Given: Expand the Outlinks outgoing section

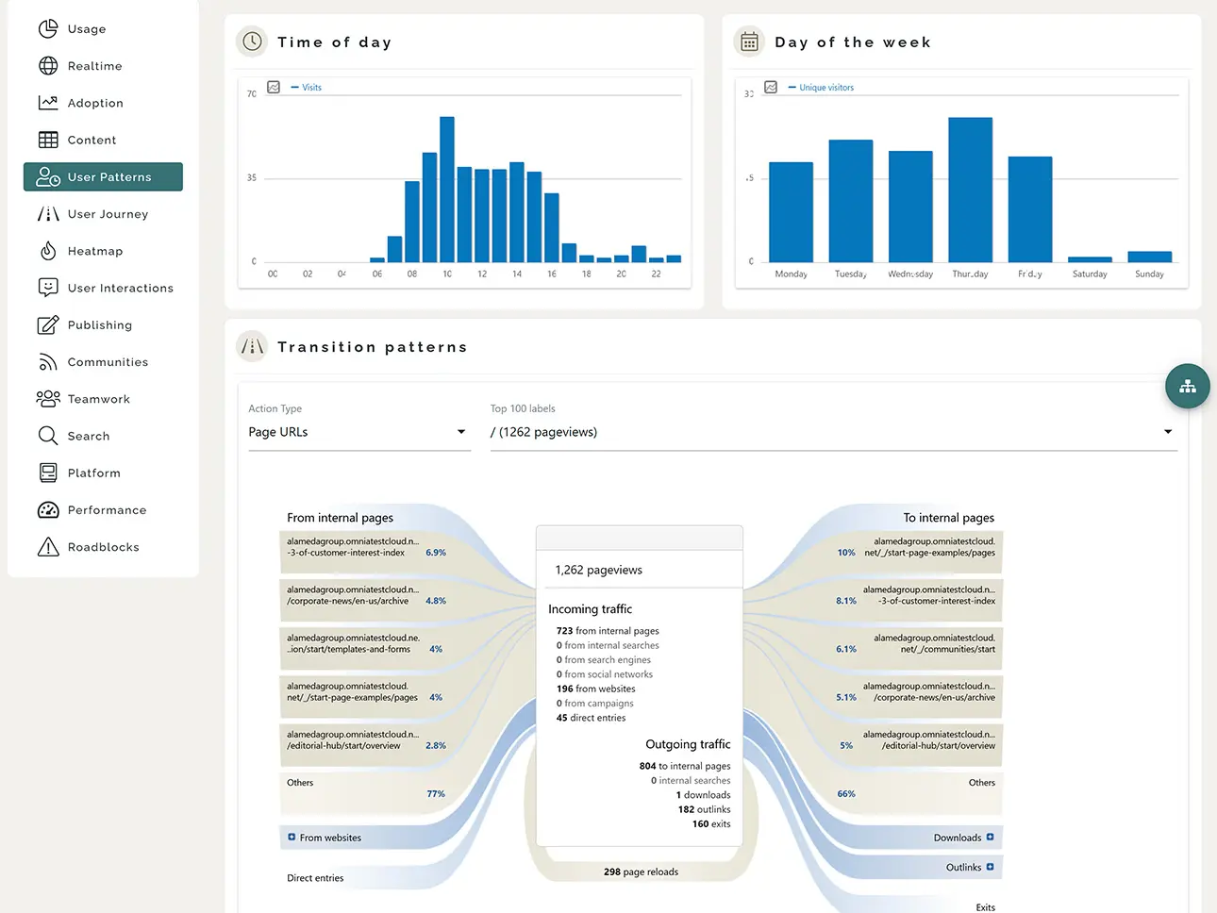Looking at the screenshot, I should pyautogui.click(x=990, y=867).
